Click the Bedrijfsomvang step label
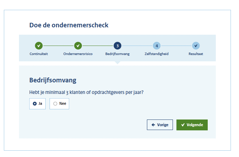The width and height of the screenshot is (239, 157). click(117, 54)
